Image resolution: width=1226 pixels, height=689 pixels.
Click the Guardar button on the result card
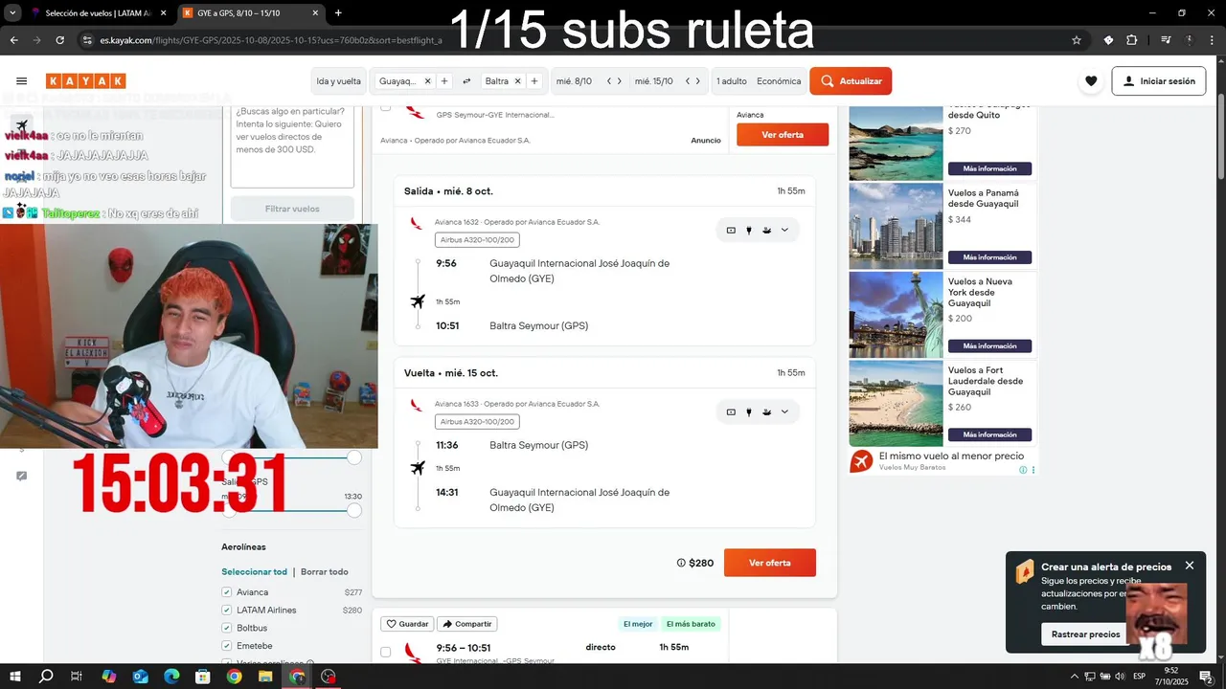tap(407, 624)
